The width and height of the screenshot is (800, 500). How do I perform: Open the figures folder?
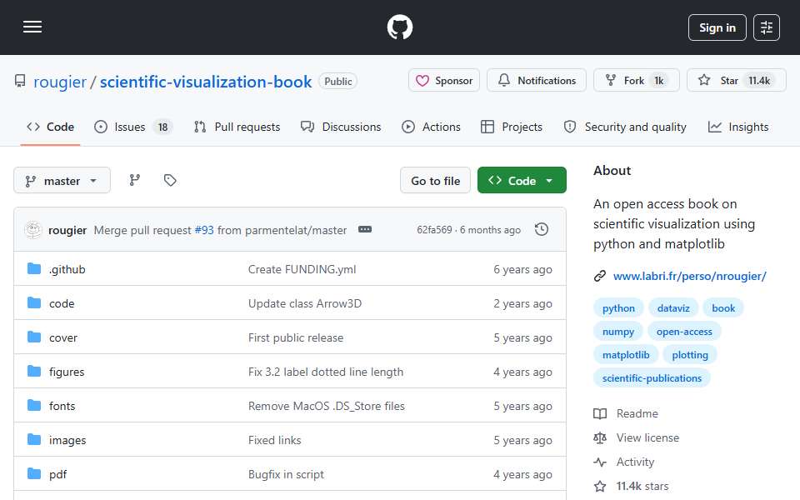(x=67, y=372)
